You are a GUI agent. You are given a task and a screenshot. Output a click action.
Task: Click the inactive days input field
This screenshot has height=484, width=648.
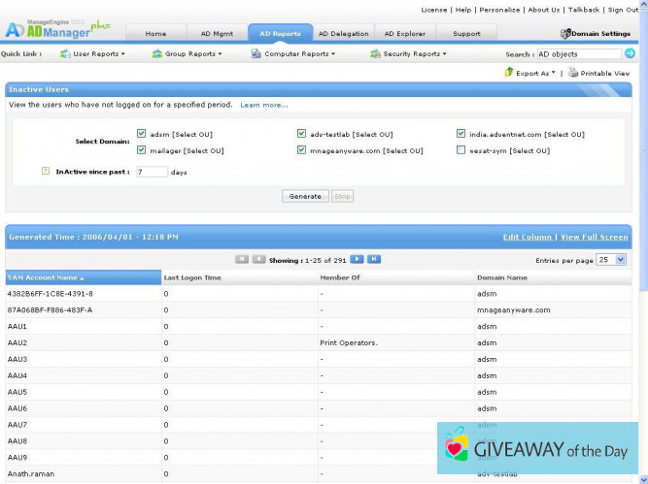pos(152,172)
